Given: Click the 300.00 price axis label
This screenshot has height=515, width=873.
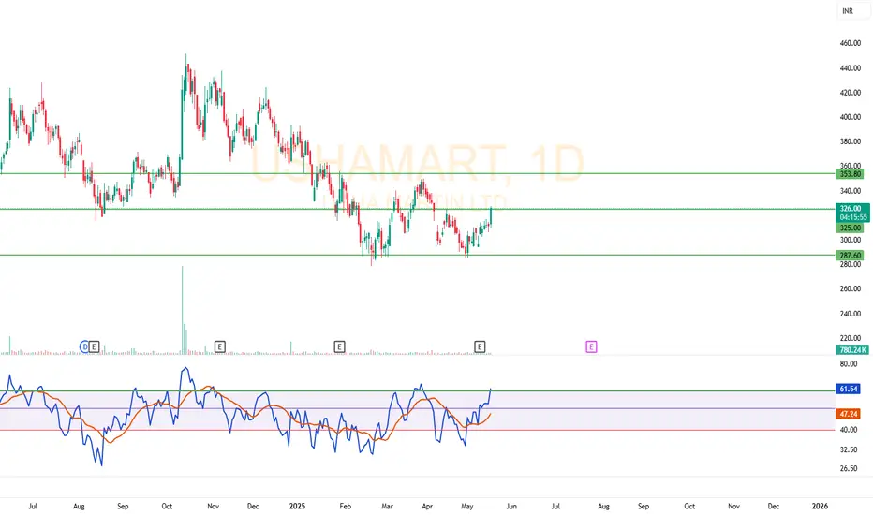Looking at the screenshot, I should coord(851,240).
